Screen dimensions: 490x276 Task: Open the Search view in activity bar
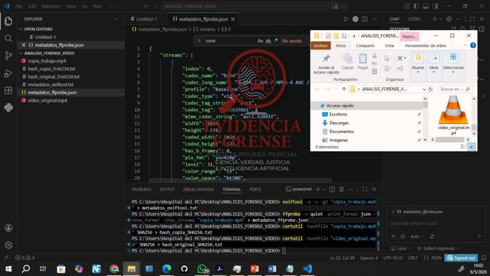(9, 38)
